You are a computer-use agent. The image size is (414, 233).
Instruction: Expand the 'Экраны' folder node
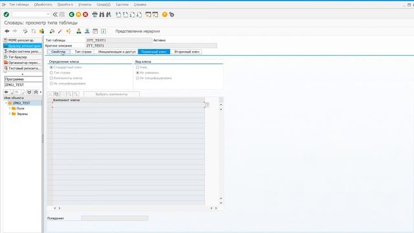click(x=10, y=114)
